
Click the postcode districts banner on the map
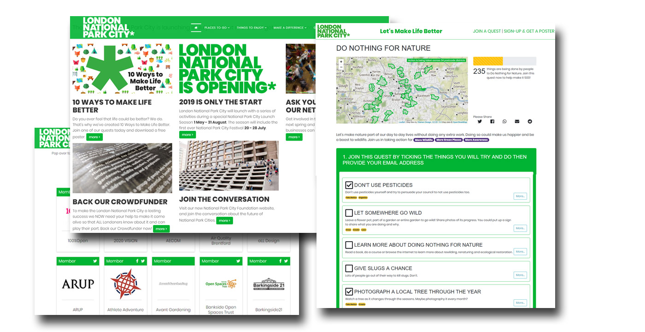point(437,60)
